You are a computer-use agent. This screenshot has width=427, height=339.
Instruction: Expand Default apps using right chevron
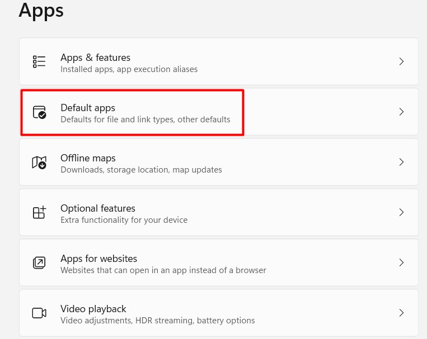click(401, 112)
